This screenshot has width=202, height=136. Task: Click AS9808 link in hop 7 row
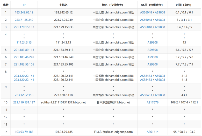tap(153, 64)
